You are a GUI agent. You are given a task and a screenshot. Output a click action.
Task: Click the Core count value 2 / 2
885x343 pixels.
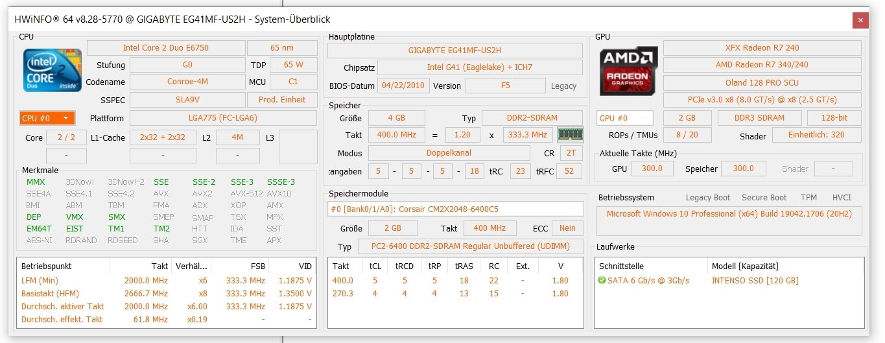pos(66,137)
